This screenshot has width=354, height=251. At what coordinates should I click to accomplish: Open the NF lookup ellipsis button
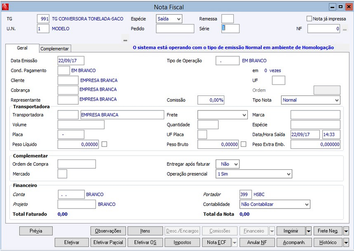coord(345,29)
